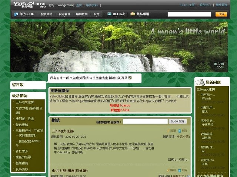Expand the 設定 dropdown menu
The image size is (237, 177).
(x=96, y=14)
